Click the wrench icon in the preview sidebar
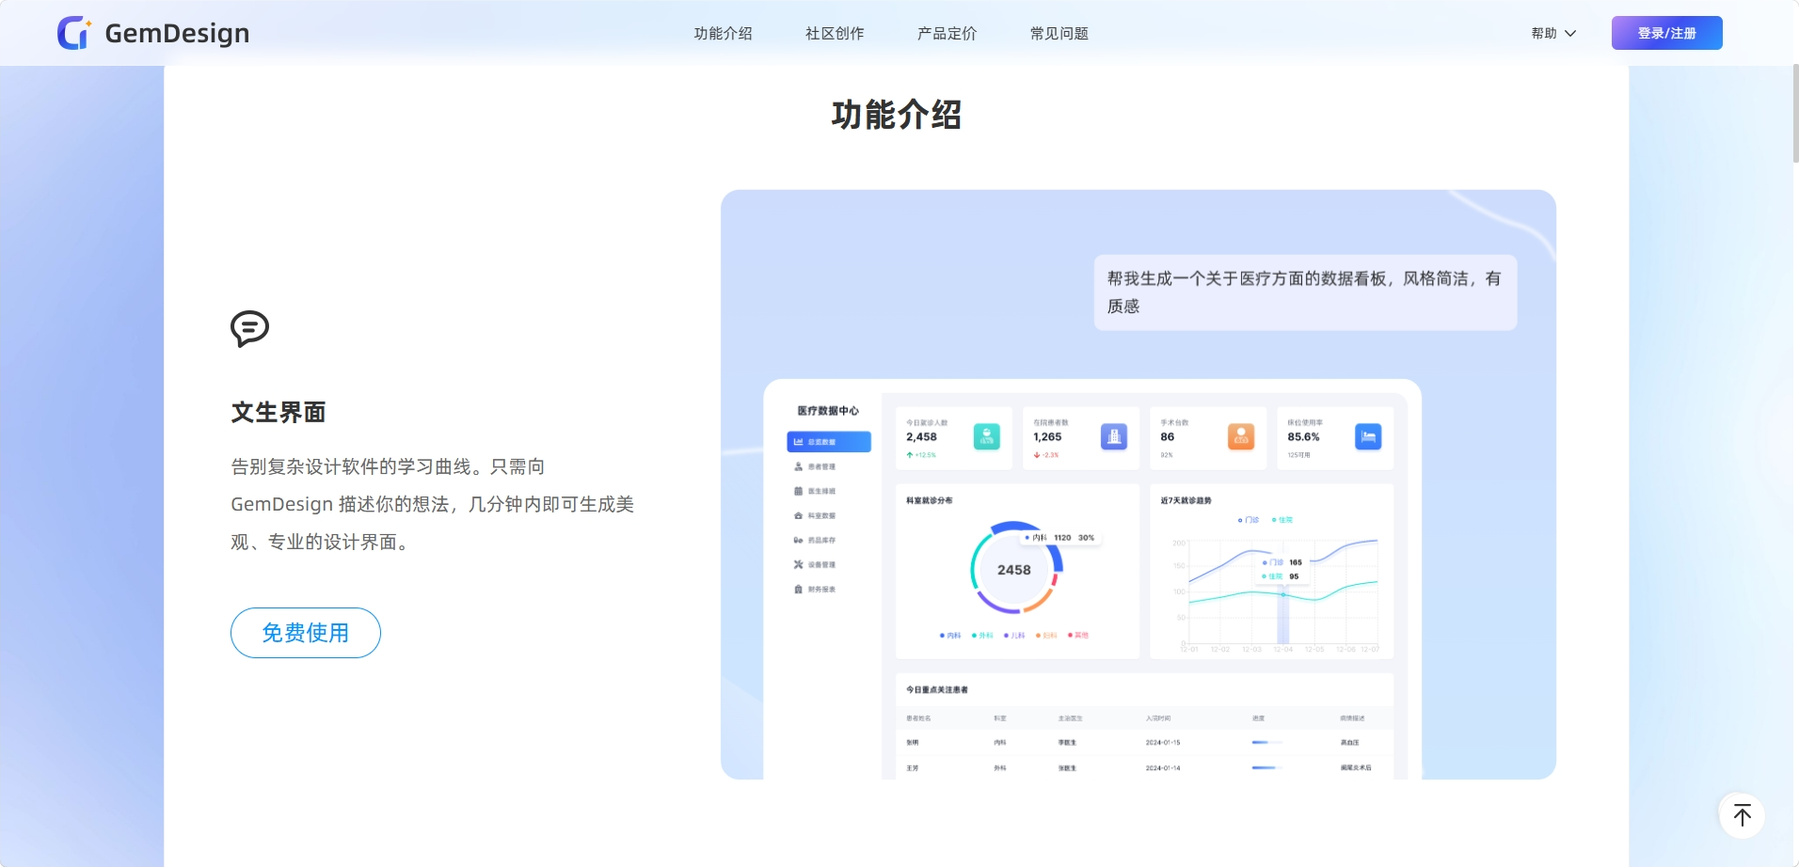Image resolution: width=1799 pixels, height=867 pixels. 799,565
